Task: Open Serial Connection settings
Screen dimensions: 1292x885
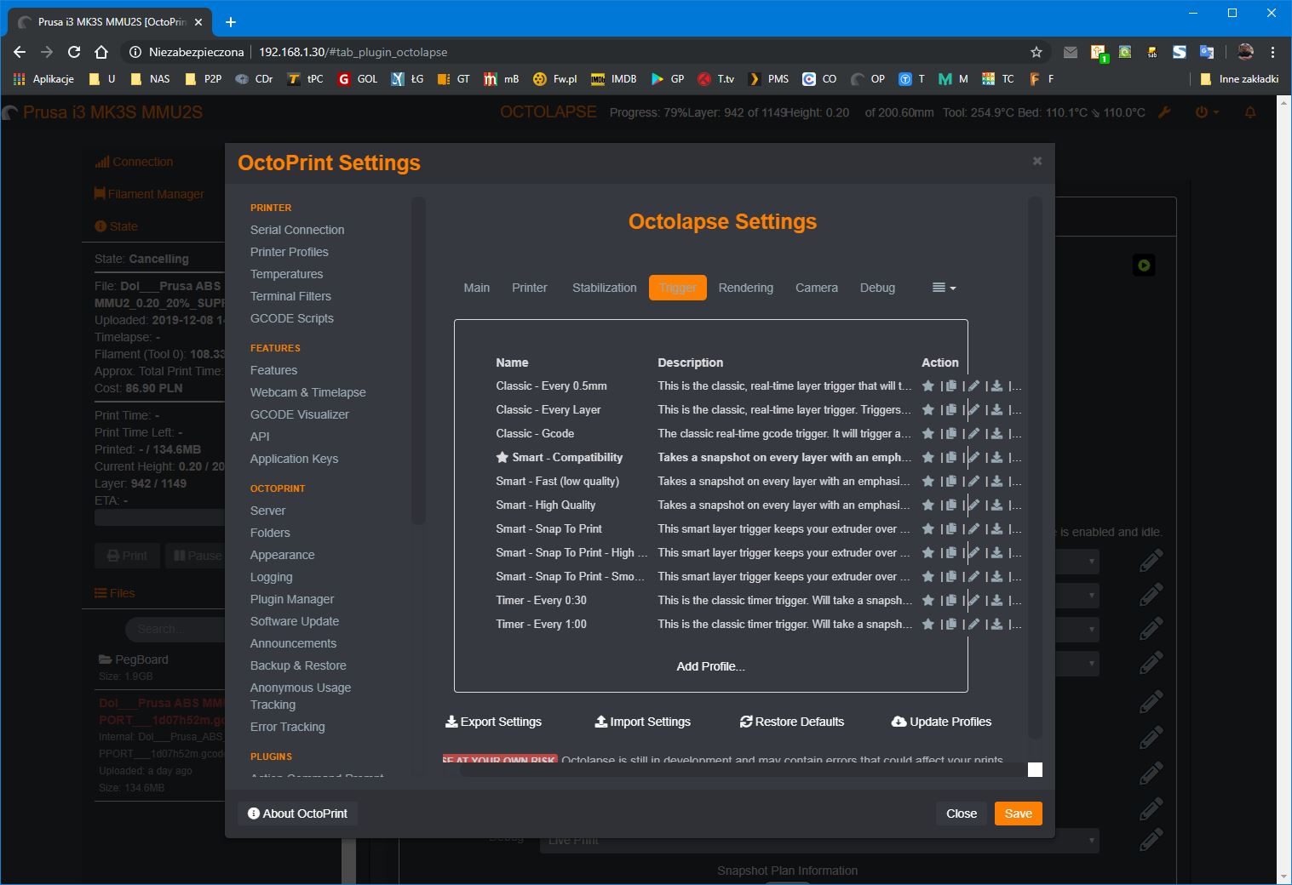Action: click(297, 230)
